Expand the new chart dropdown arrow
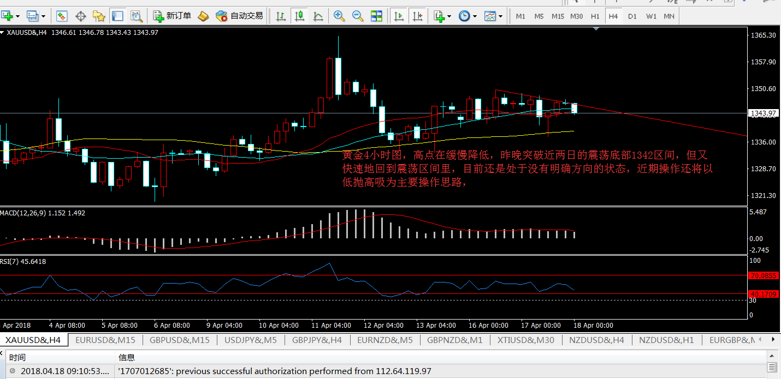Viewport: 781px width, 379px height. click(20, 16)
